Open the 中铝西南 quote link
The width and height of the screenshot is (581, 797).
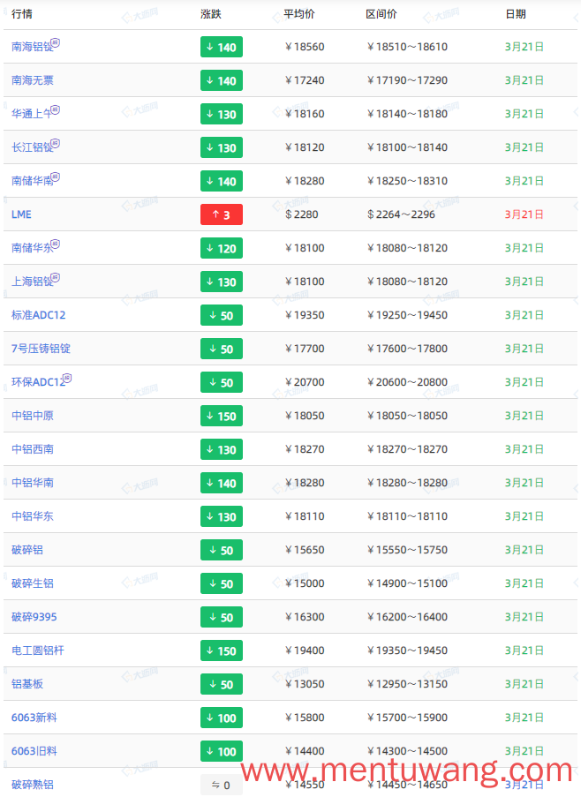click(x=32, y=449)
